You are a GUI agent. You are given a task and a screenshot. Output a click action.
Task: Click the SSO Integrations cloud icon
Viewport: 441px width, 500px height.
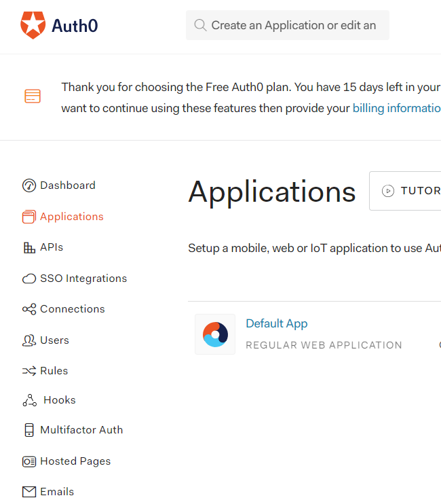click(29, 279)
